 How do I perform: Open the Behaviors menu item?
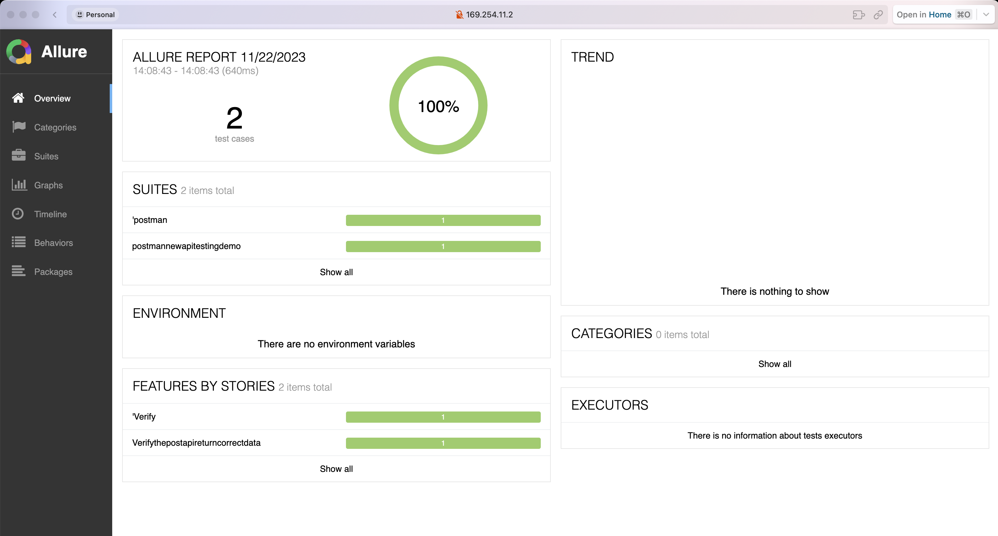point(54,243)
